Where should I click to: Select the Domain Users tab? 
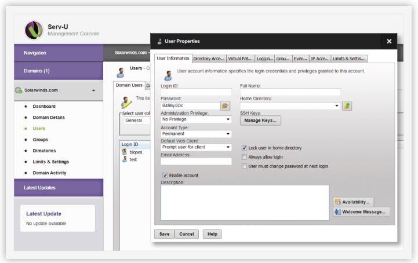coord(129,85)
